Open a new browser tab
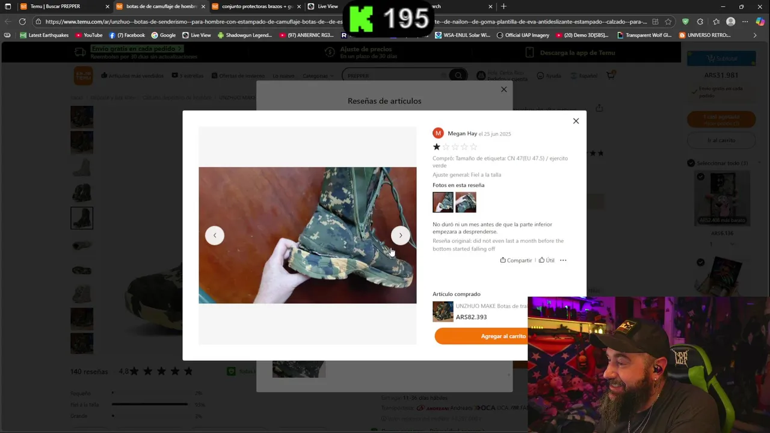This screenshot has width=770, height=433. pos(504,7)
